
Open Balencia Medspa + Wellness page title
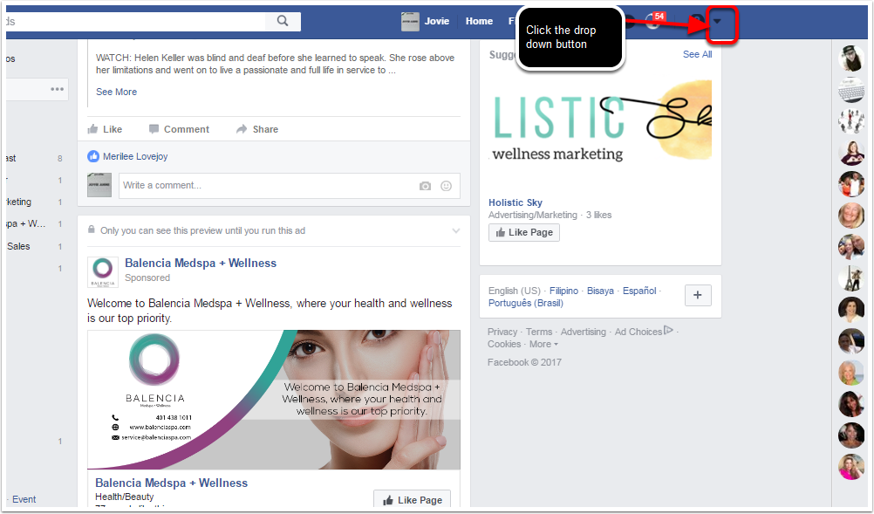click(201, 264)
